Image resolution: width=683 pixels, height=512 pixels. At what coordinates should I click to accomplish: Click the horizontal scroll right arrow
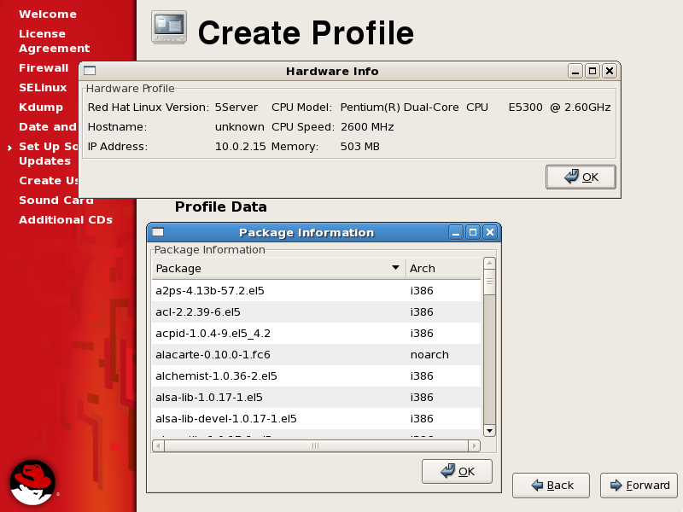click(x=475, y=445)
